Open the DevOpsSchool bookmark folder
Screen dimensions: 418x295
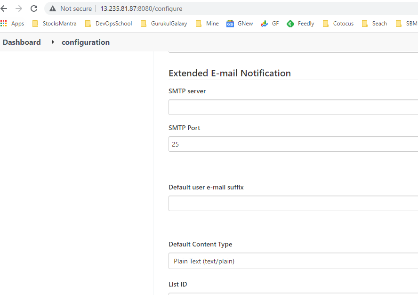108,24
